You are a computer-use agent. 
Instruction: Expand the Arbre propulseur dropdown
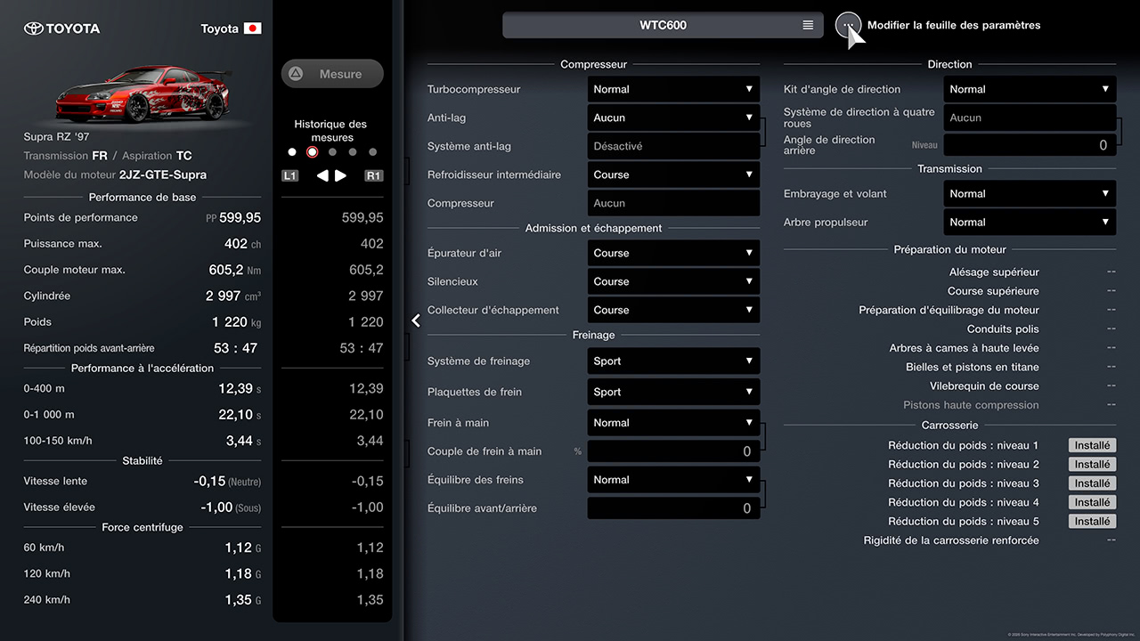click(1030, 222)
